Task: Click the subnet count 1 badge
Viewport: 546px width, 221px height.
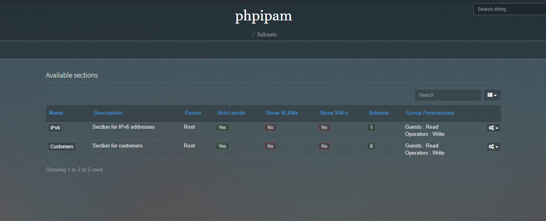Action: [x=371, y=127]
